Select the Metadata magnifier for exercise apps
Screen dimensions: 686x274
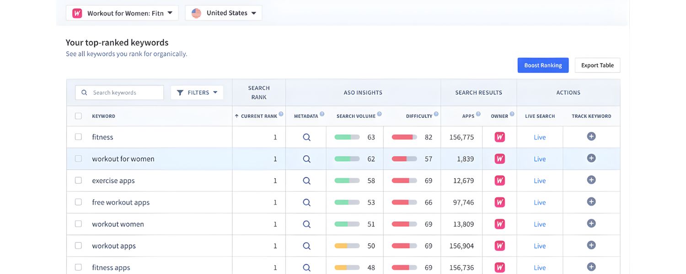[x=306, y=180]
